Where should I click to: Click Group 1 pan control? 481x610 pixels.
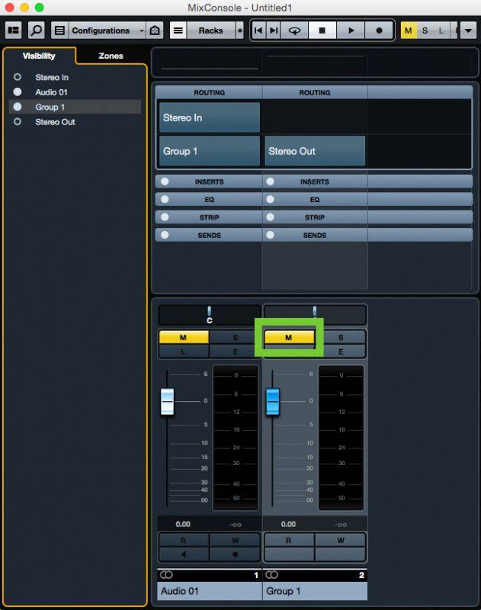[315, 314]
